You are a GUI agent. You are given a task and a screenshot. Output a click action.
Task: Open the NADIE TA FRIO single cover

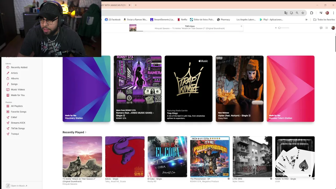[295, 157]
